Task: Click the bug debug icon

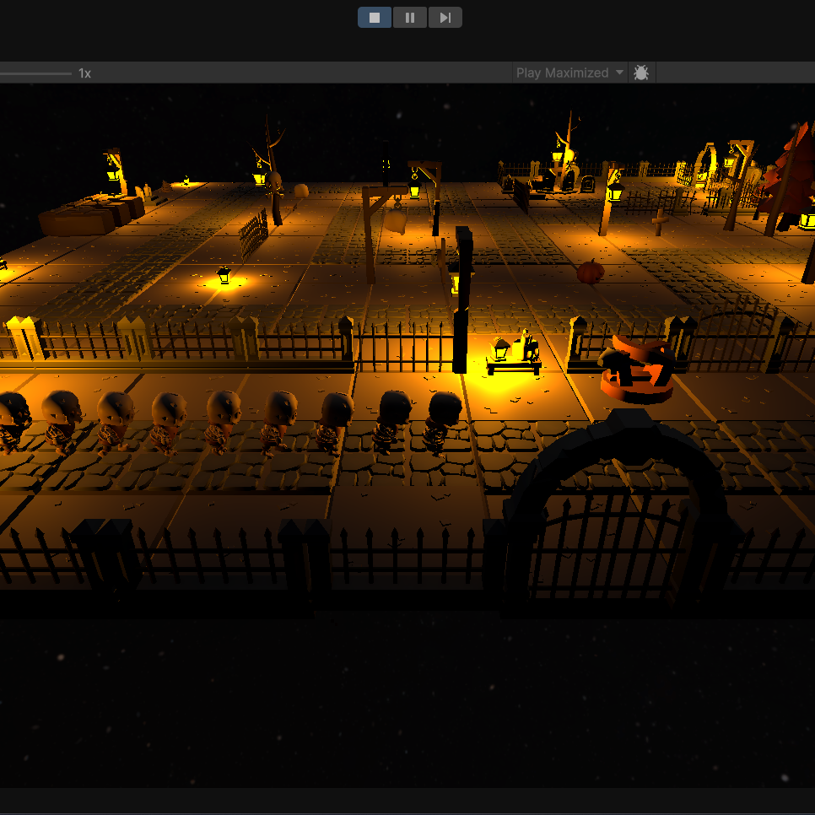Action: point(641,73)
